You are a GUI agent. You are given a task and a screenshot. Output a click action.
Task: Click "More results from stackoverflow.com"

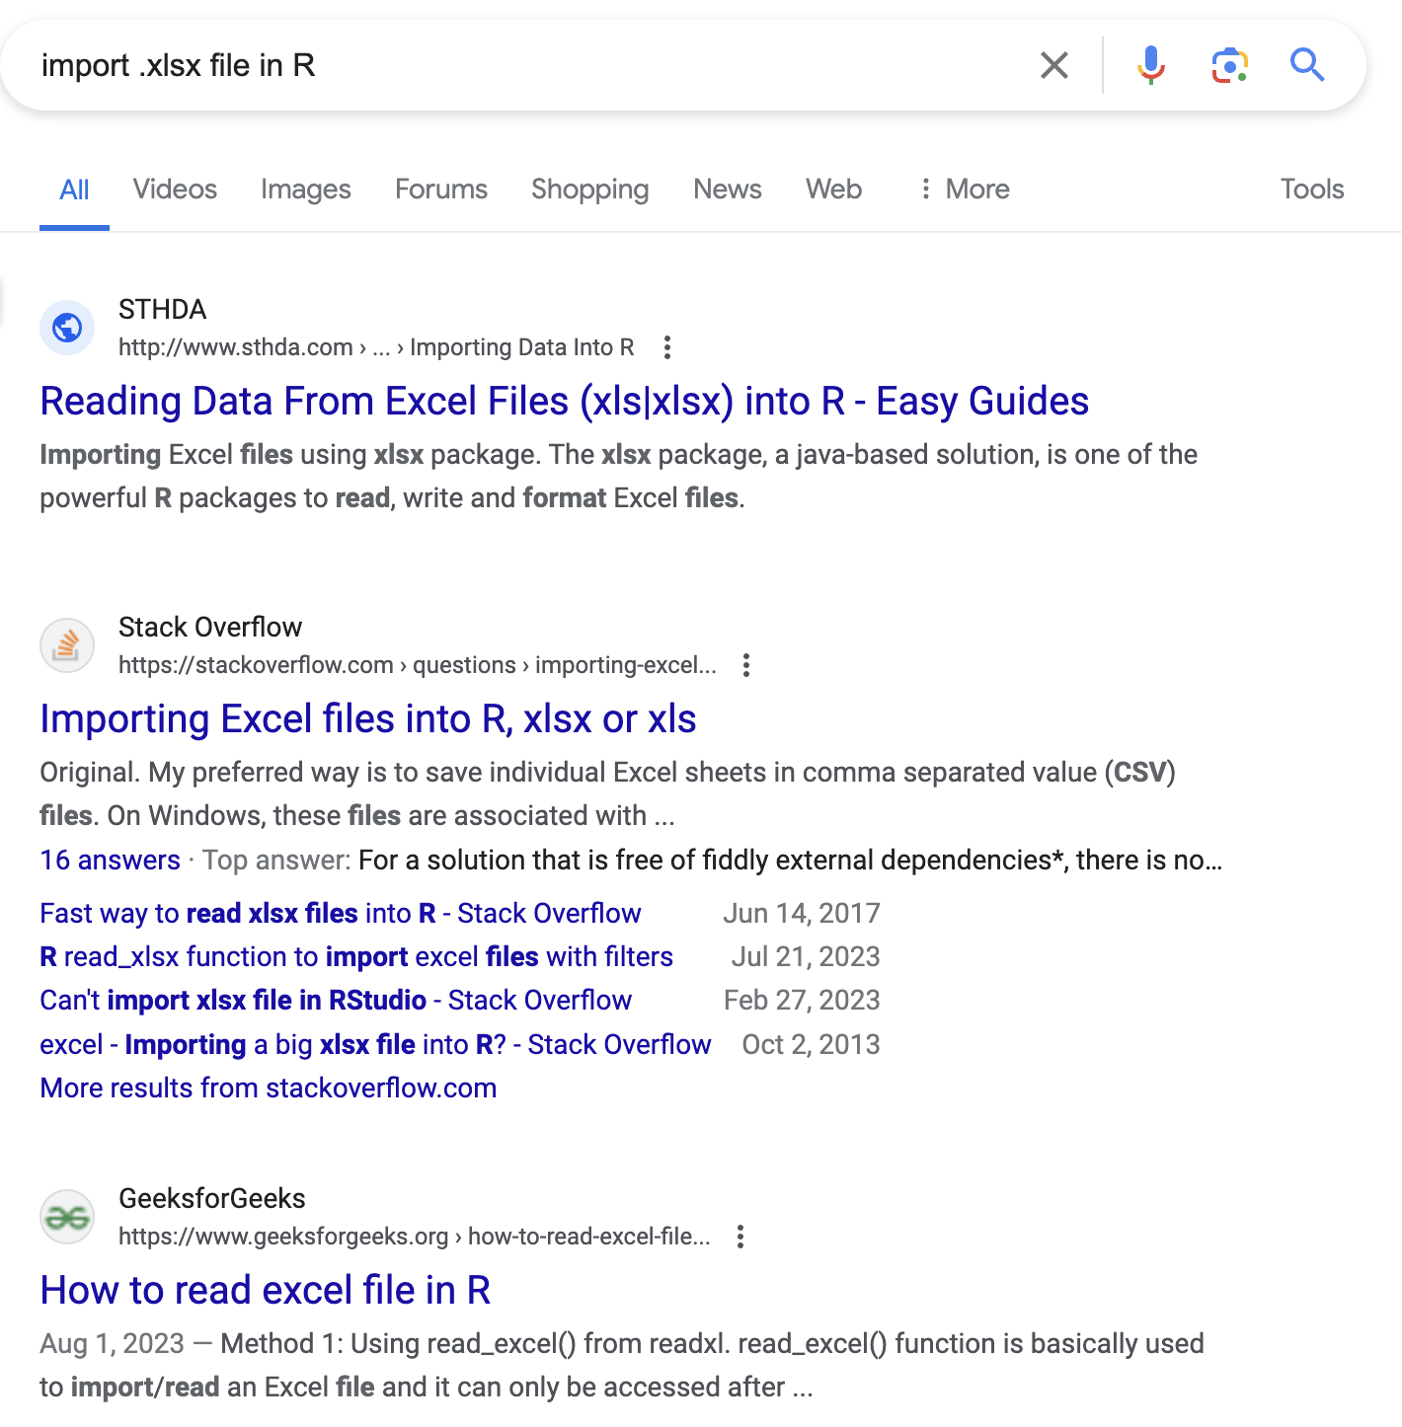pos(269,1088)
